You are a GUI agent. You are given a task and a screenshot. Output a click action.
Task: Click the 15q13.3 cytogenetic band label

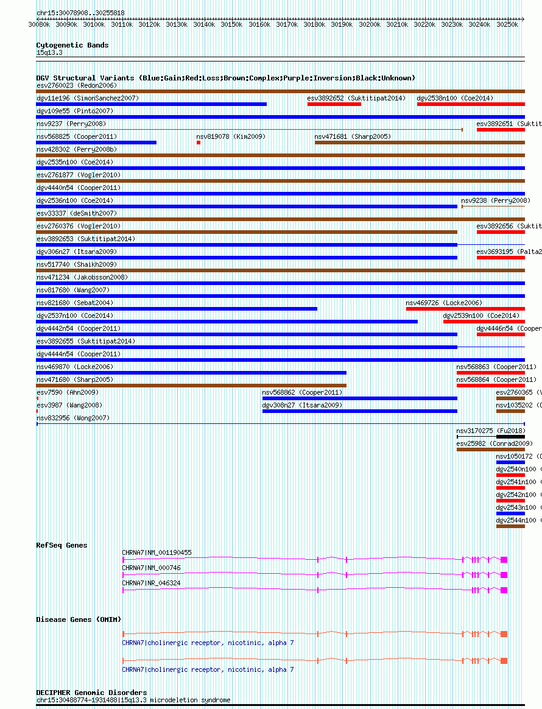(49, 52)
